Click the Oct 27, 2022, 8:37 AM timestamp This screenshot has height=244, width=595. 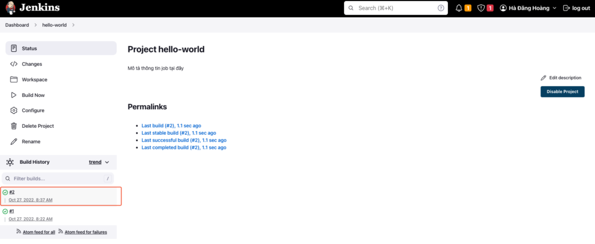(x=31, y=200)
